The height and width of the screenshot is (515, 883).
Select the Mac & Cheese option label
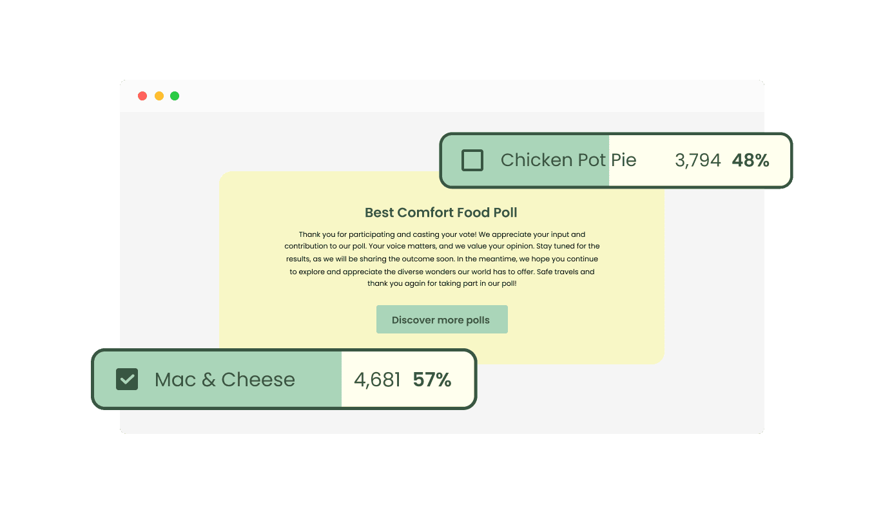pos(224,379)
